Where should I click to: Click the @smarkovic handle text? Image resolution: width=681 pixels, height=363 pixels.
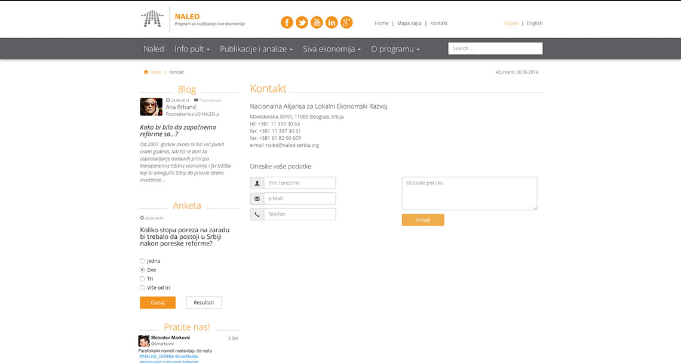[162, 344]
